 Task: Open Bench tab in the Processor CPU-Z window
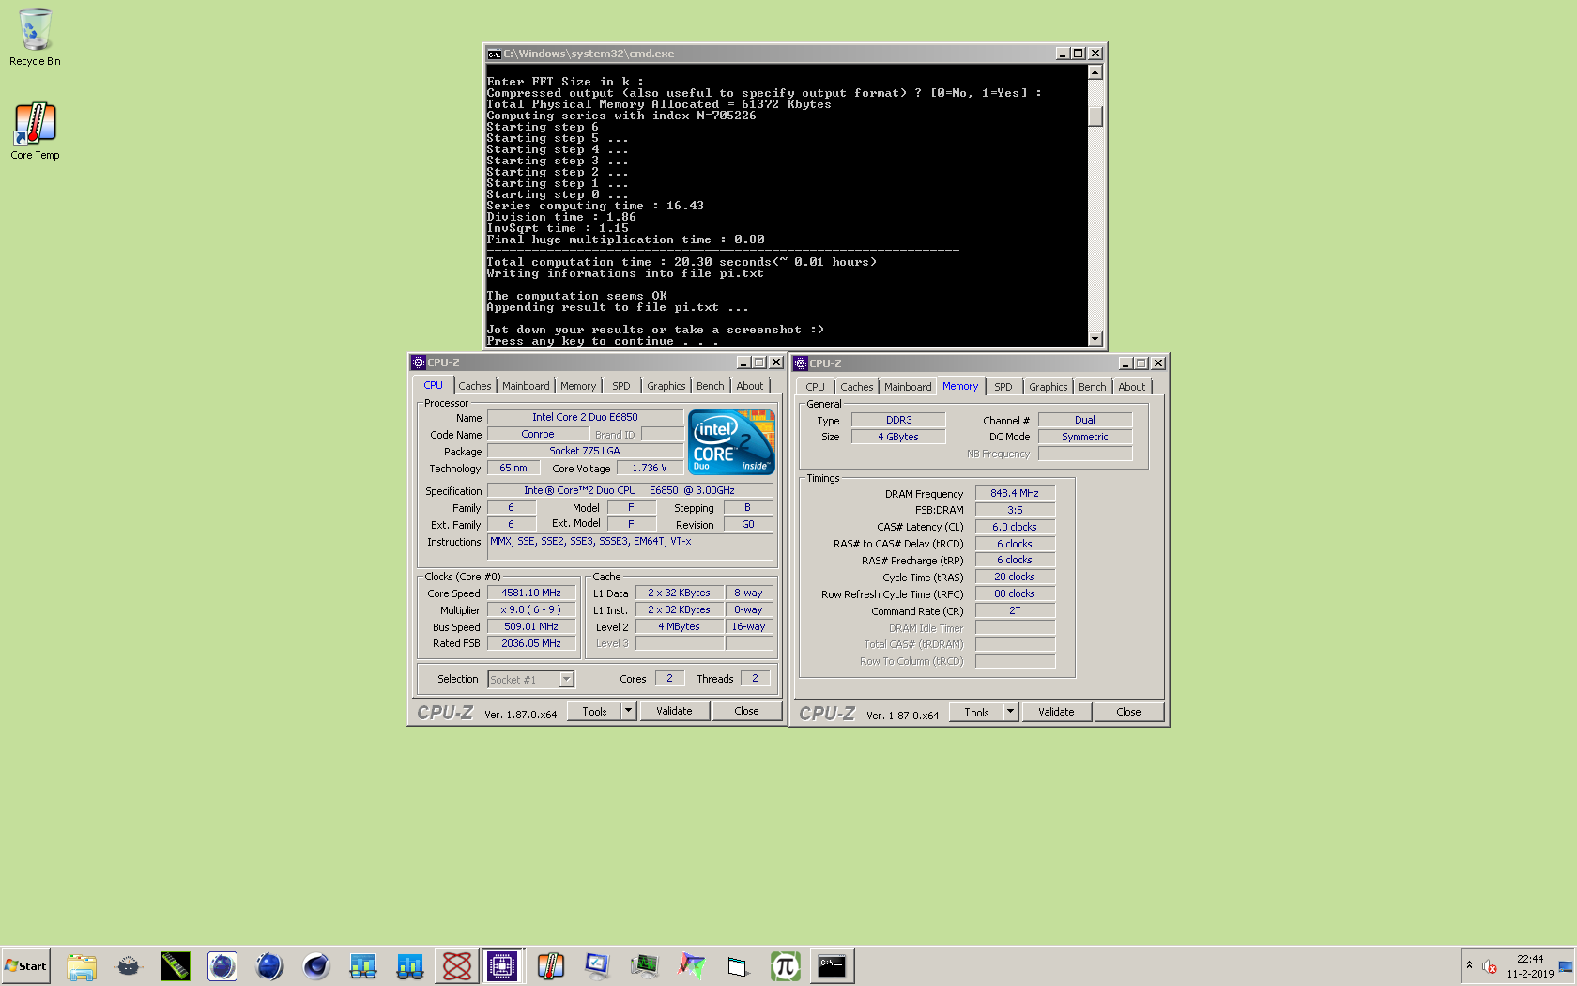tap(711, 386)
